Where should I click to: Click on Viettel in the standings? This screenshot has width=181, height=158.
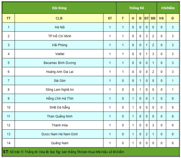pyautogui.click(x=60, y=54)
